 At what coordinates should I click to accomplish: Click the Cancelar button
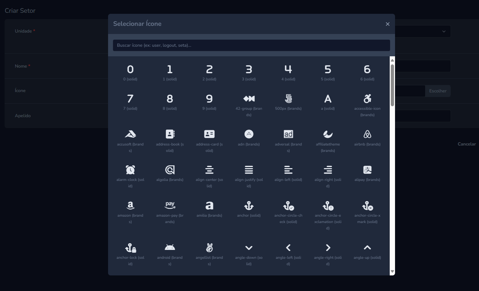point(467,144)
